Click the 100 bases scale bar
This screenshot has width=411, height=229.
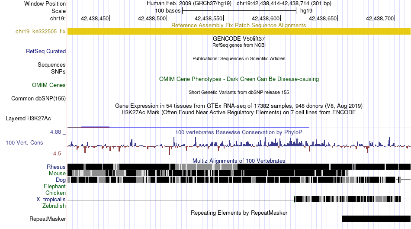point(239,11)
